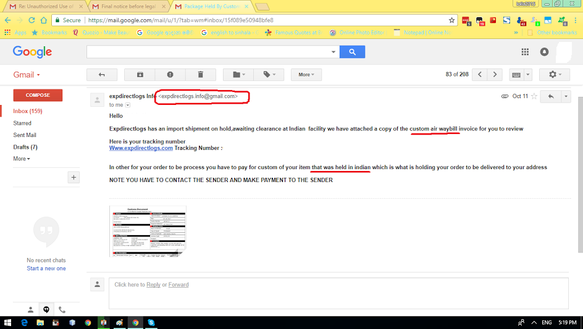Open the customs document attachment thumbnail
Image resolution: width=583 pixels, height=329 pixels.
pos(148,231)
